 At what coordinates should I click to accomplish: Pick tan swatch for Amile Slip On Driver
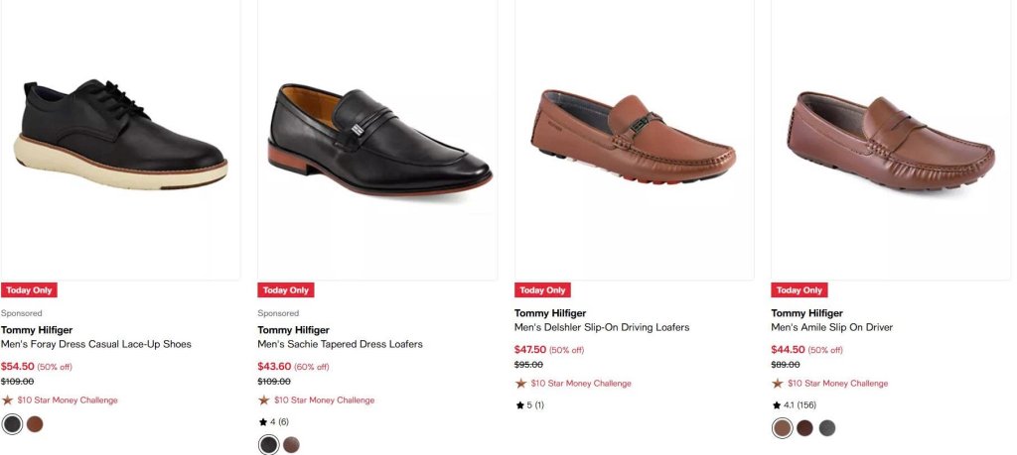[783, 428]
